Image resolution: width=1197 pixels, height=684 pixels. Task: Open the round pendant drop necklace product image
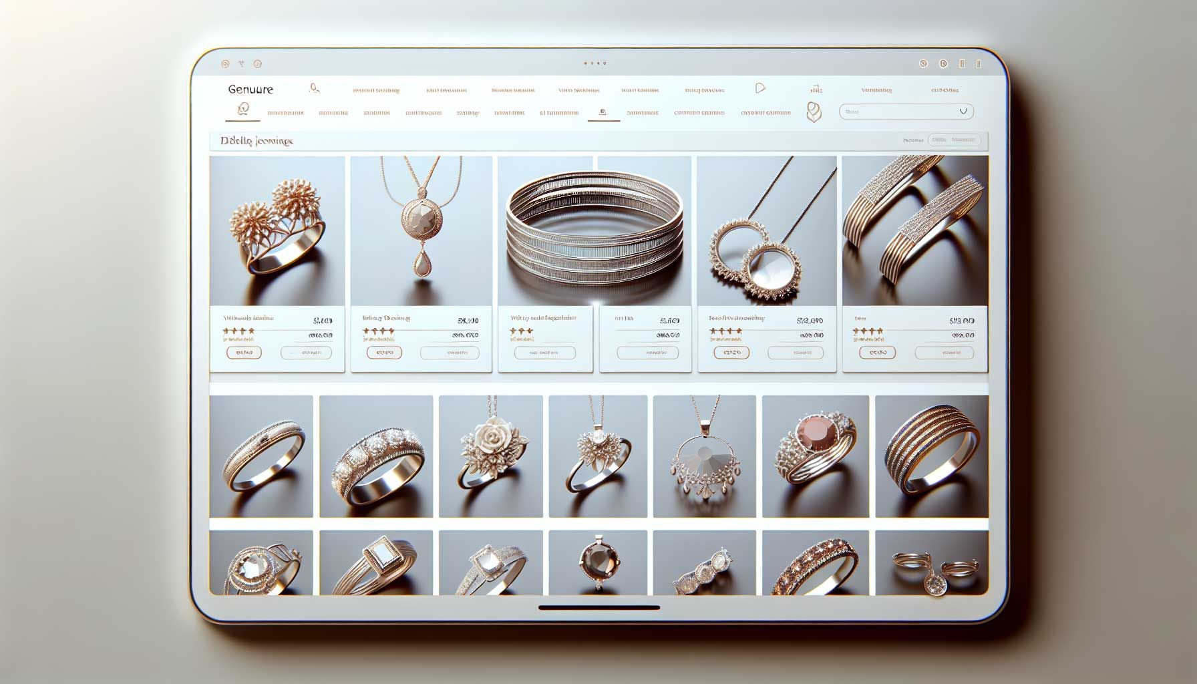(421, 231)
